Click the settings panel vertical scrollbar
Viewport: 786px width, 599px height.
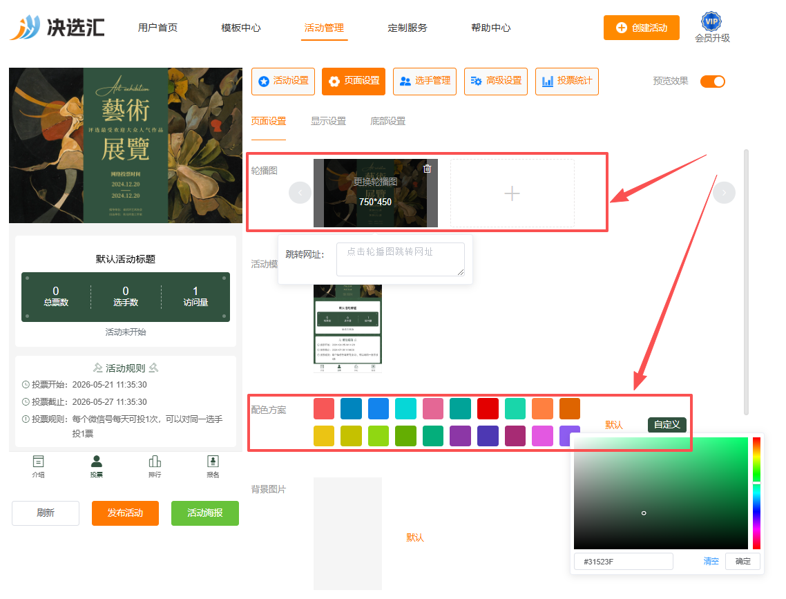click(746, 282)
